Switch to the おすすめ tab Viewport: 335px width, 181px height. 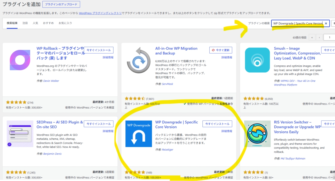click(48, 23)
